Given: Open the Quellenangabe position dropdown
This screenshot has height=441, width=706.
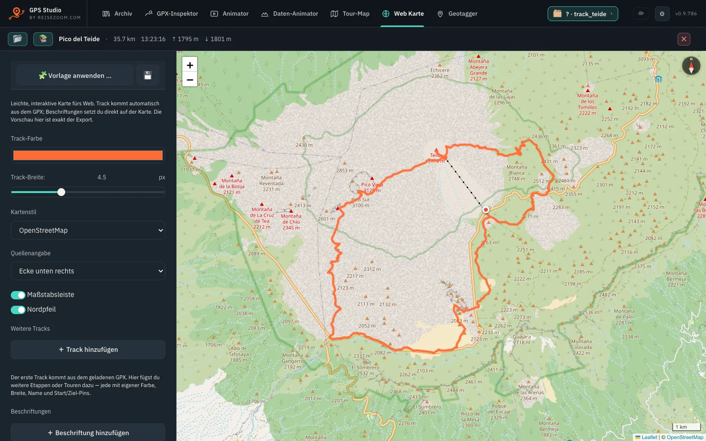Looking at the screenshot, I should (88, 271).
